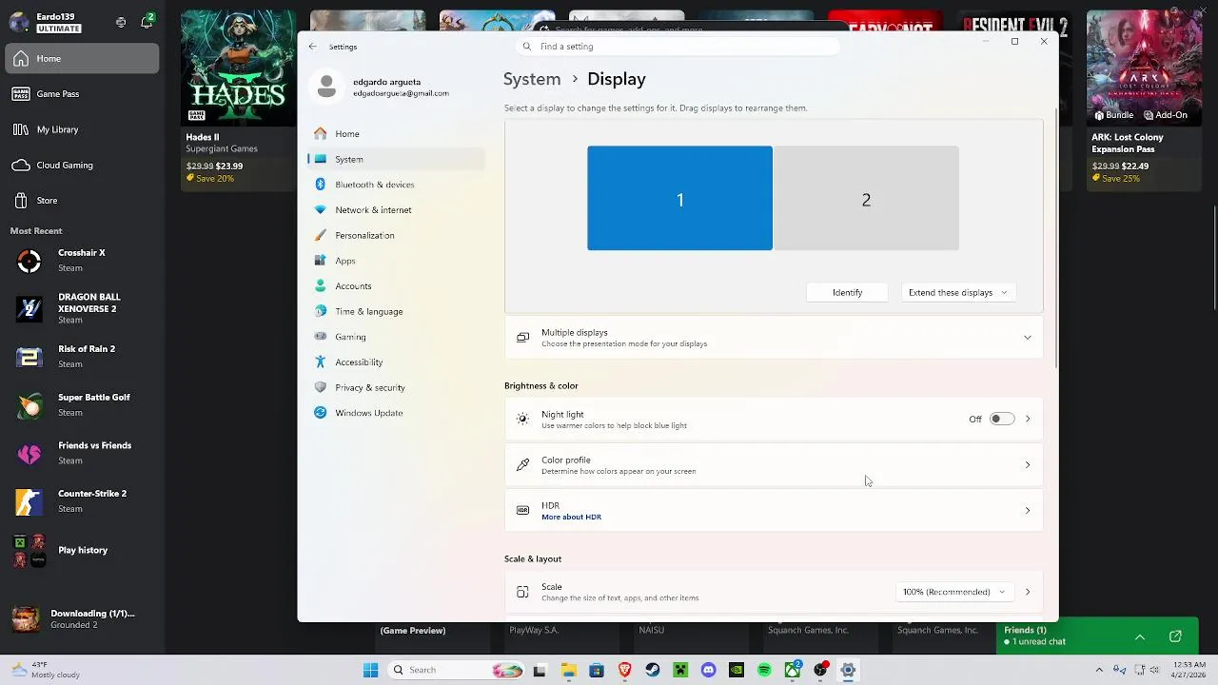This screenshot has height=685, width=1218.
Task: Select display 1 in arrangement
Action: [679, 198]
